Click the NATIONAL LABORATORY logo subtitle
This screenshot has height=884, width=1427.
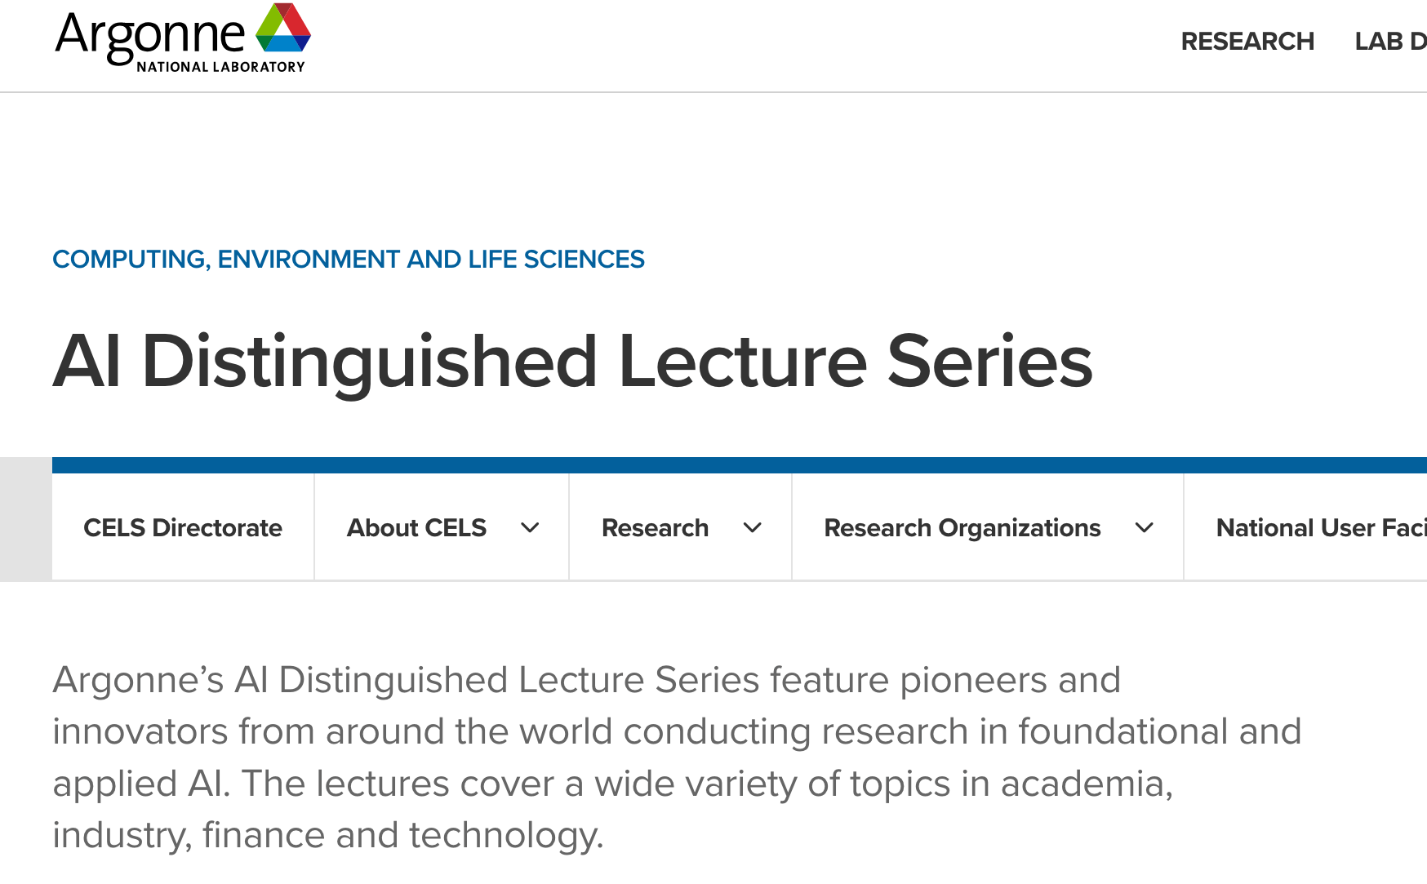click(x=220, y=67)
